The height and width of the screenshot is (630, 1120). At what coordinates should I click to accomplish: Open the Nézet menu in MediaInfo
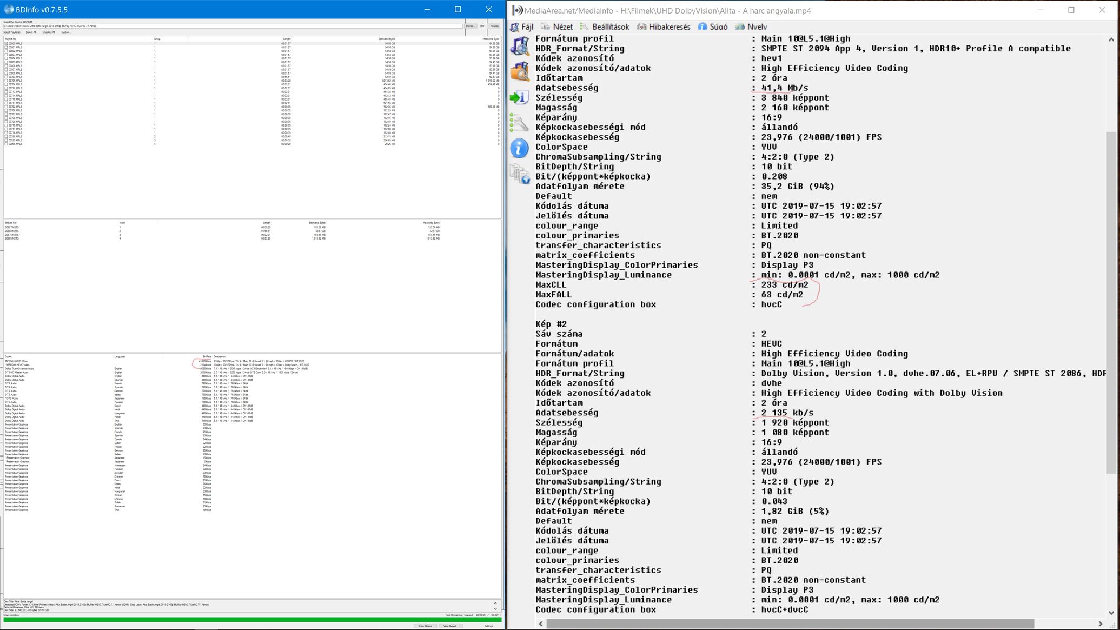pos(557,26)
